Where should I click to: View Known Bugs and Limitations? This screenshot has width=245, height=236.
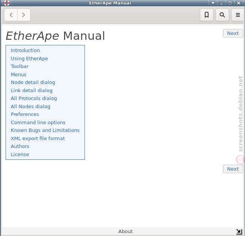point(45,130)
